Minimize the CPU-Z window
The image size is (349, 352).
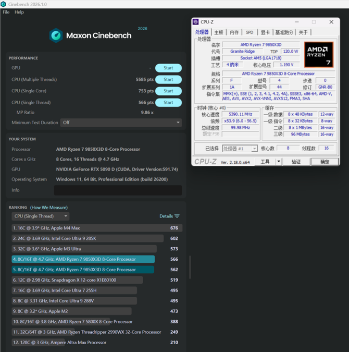pos(297,22)
